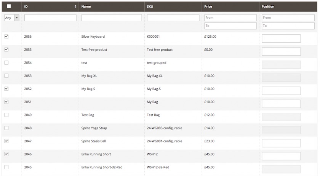This screenshot has width=320, height=176.
Task: Uncheck the Erika Running Short row checkbox
Action: click(6, 154)
